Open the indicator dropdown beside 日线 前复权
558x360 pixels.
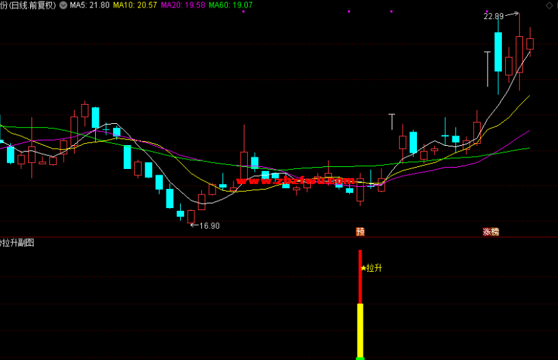63,5
